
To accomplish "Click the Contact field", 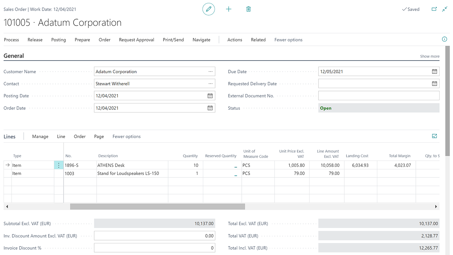I will [155, 84].
